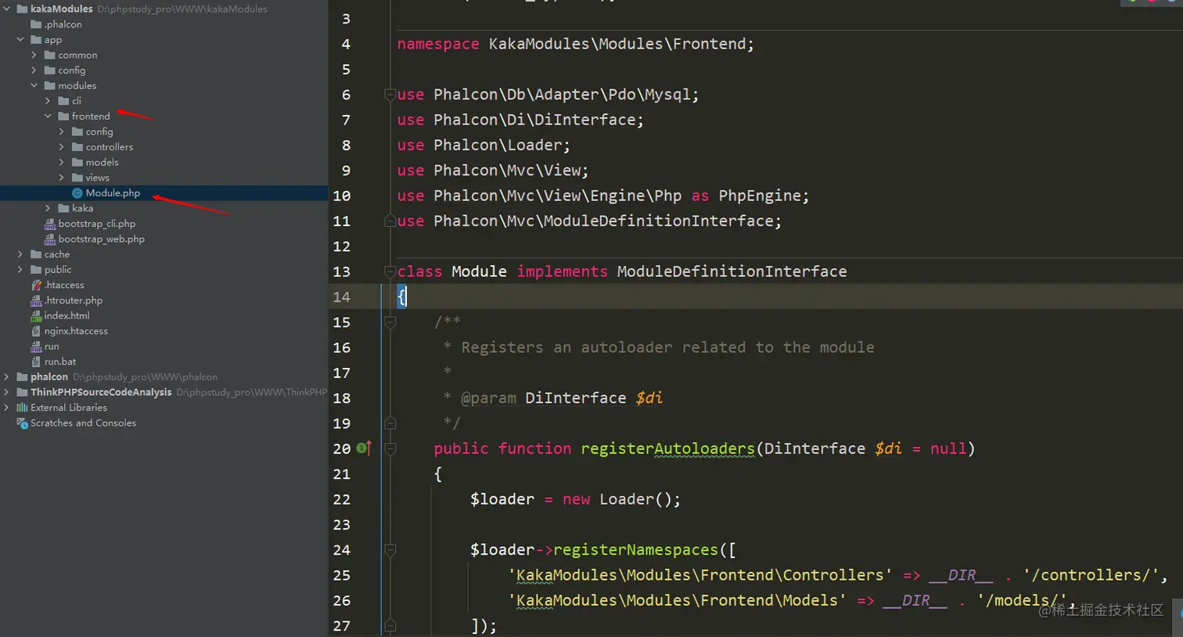1183x637 pixels.
Task: Click the index.html file icon
Action: pos(36,315)
